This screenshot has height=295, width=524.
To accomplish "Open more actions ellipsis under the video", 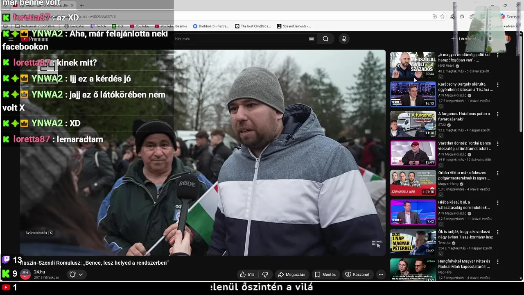I will (x=381, y=275).
